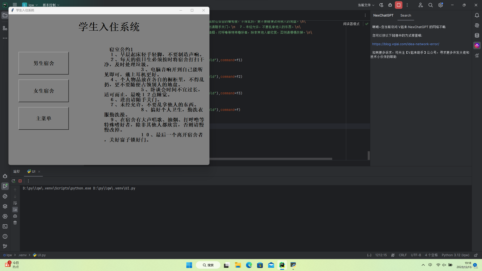
Task: Stop the UI process in Run panel
Action: tap(20, 181)
